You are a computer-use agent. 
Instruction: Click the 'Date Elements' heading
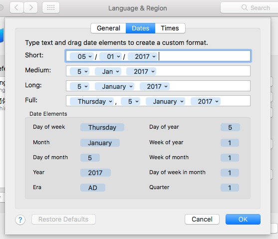48,114
